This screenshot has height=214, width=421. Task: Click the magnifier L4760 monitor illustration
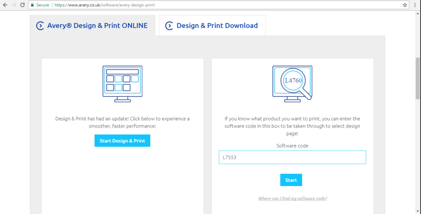pyautogui.click(x=292, y=84)
